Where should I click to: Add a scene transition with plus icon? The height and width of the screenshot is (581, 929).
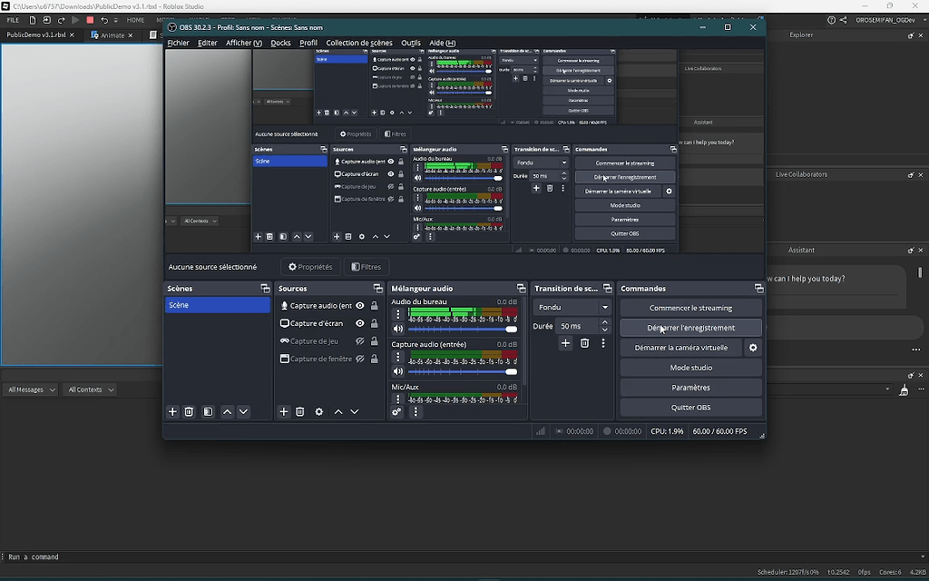click(566, 343)
